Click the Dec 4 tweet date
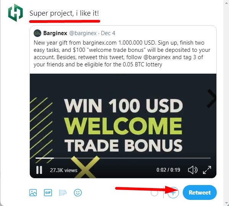The width and height of the screenshot is (229, 206). [x=108, y=33]
